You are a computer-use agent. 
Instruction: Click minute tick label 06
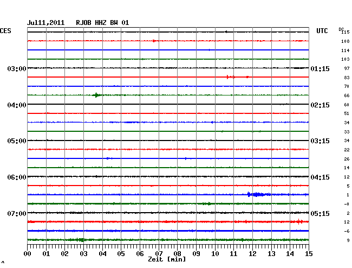[x=140, y=254]
